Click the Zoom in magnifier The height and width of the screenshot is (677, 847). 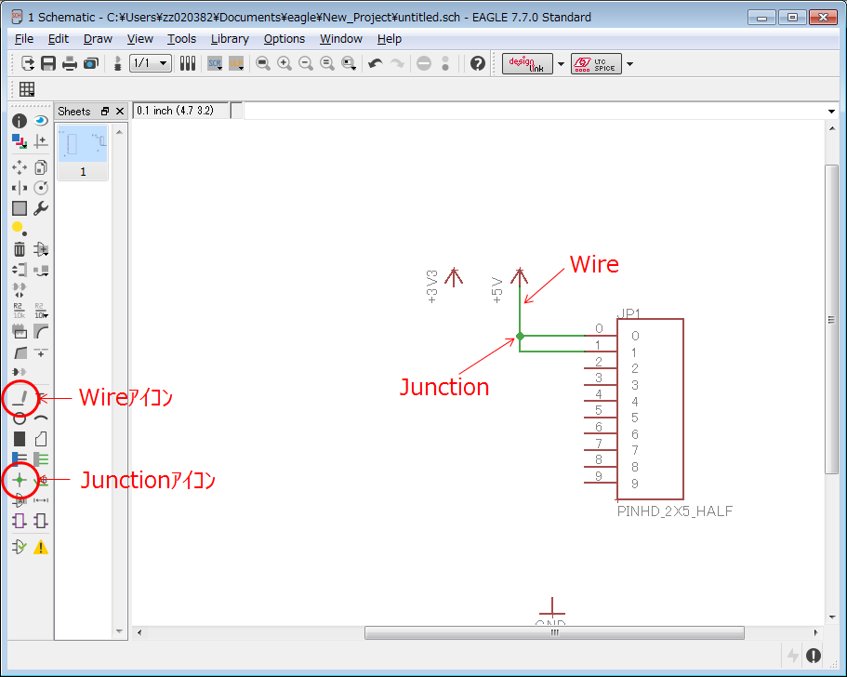285,63
